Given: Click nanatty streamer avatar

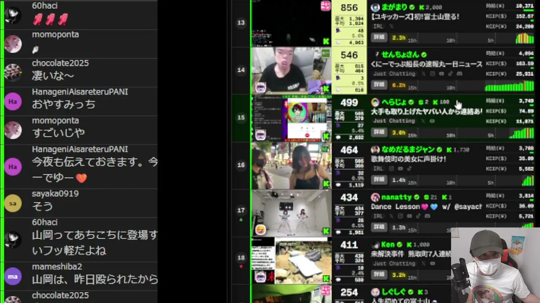Looking at the screenshot, I should click(375, 197).
